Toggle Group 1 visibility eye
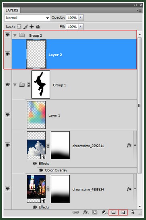The image size is (146, 220). click(8, 85)
